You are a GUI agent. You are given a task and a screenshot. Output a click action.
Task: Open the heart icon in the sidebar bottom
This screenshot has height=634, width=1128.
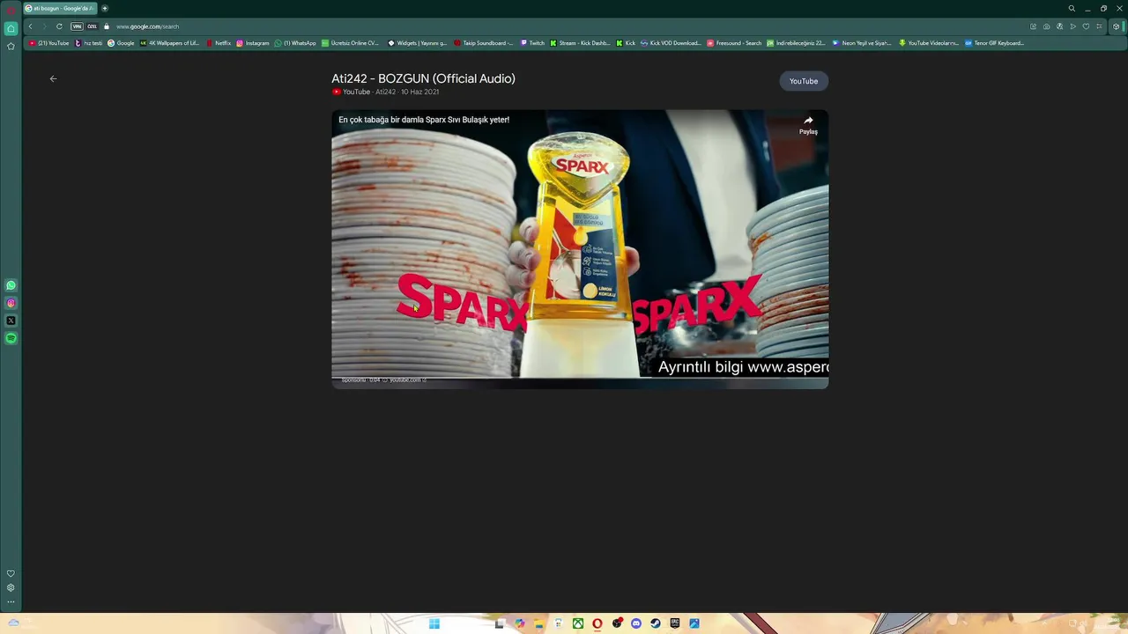11,573
